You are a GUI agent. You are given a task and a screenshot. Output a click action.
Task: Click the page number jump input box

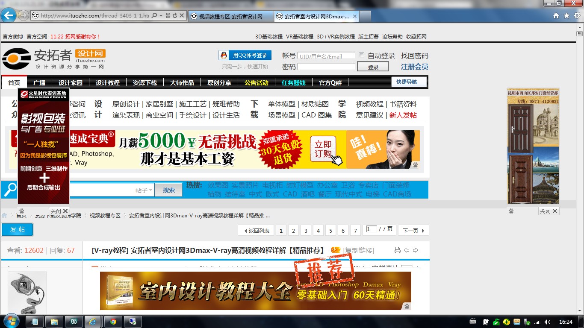(372, 229)
